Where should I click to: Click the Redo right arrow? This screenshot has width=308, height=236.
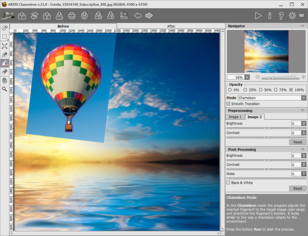[149, 15]
